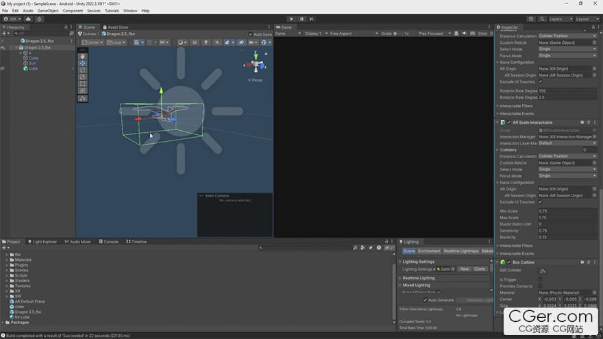Screen dimensions: 603x339
Task: Select the Transform tool in Scene toolbar
Action: [x=83, y=91]
